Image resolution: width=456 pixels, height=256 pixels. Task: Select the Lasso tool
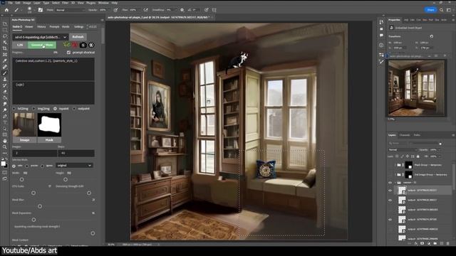[5, 36]
